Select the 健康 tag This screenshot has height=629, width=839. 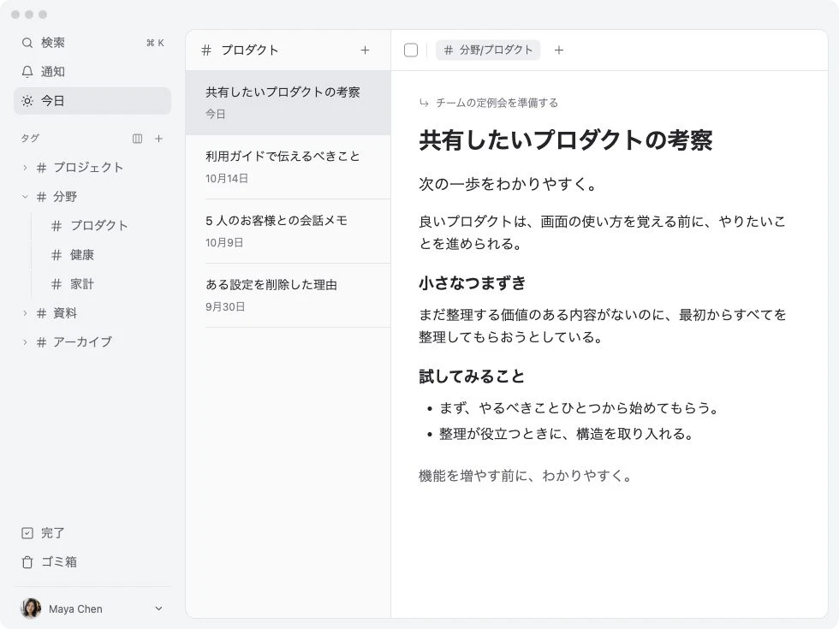point(82,255)
